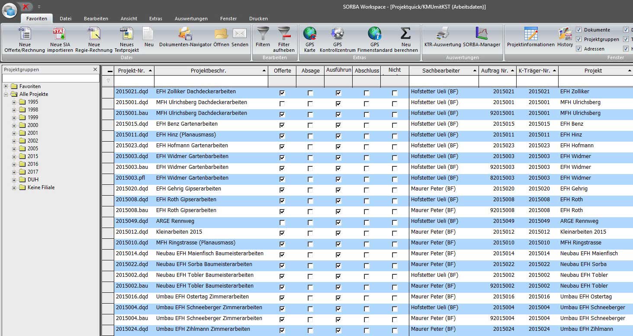Screen dimensions: 633x336
Task: Start a Neue Regie-Rechnung
Action: tap(94, 40)
